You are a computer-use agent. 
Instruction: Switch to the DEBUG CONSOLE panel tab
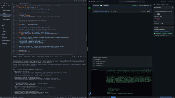pyautogui.click(x=27, y=56)
